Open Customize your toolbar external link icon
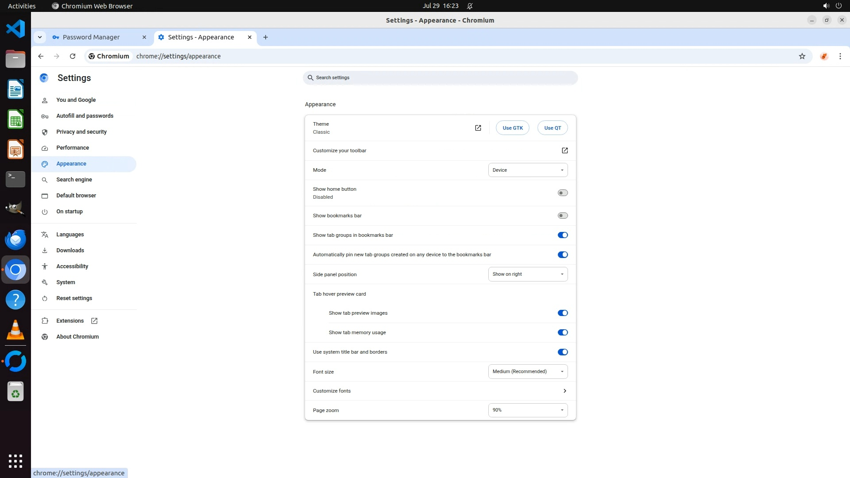This screenshot has height=478, width=850. coord(564,150)
